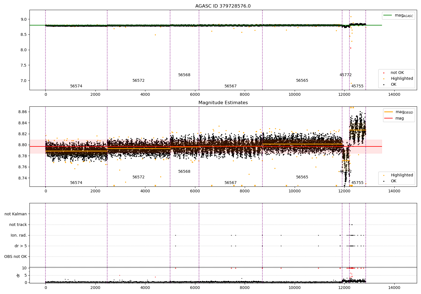Click the red 'not OK' point near 8.0 in top plot
This screenshot has width=421, height=294.
point(350,48)
